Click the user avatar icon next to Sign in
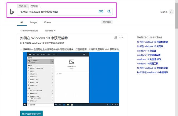Viewport: 178px width, 116px height. tap(171, 12)
